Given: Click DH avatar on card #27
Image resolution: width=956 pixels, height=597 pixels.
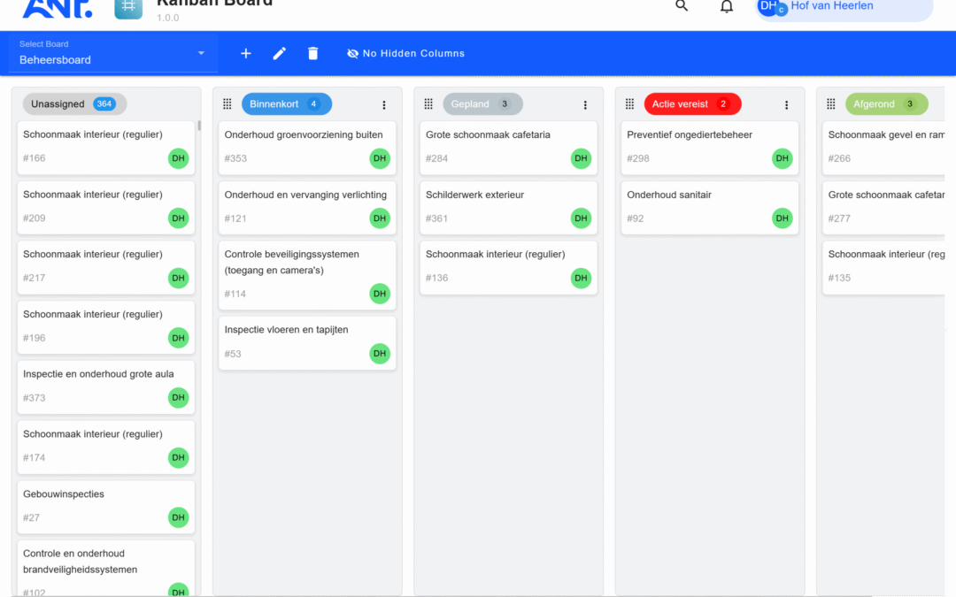Looking at the screenshot, I should point(179,517).
